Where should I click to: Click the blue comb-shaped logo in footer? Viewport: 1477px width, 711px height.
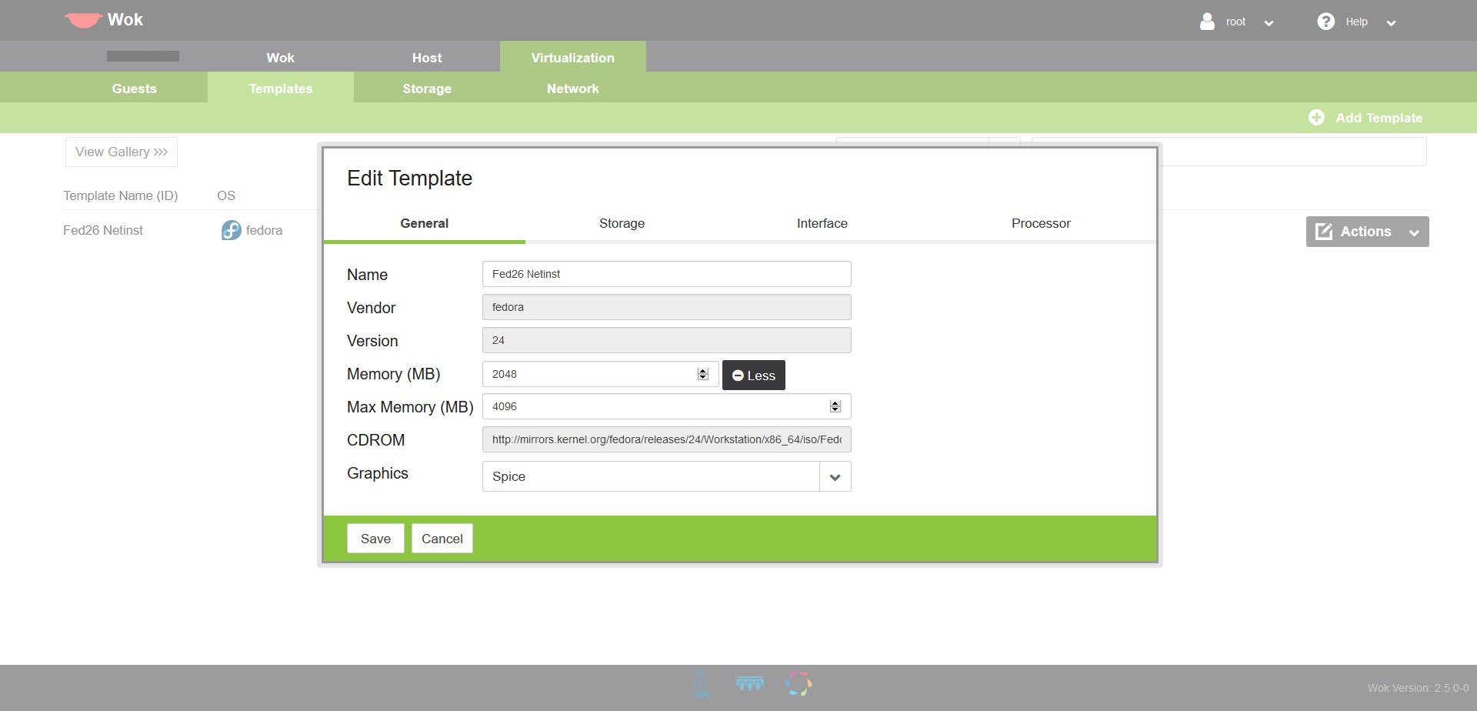coord(749,683)
